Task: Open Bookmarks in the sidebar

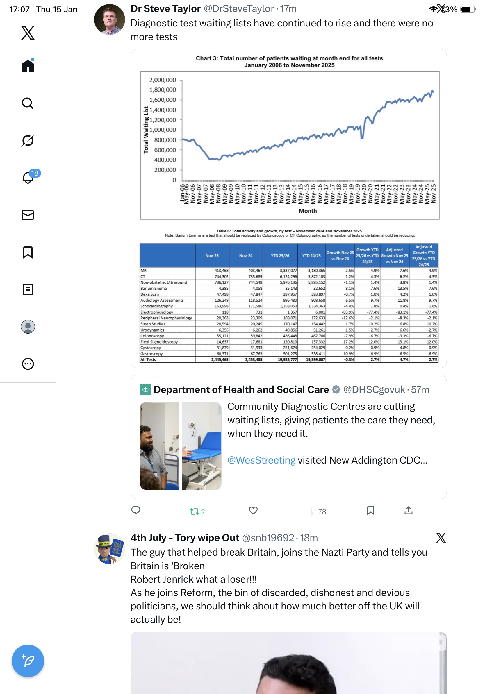Action: pyautogui.click(x=28, y=252)
